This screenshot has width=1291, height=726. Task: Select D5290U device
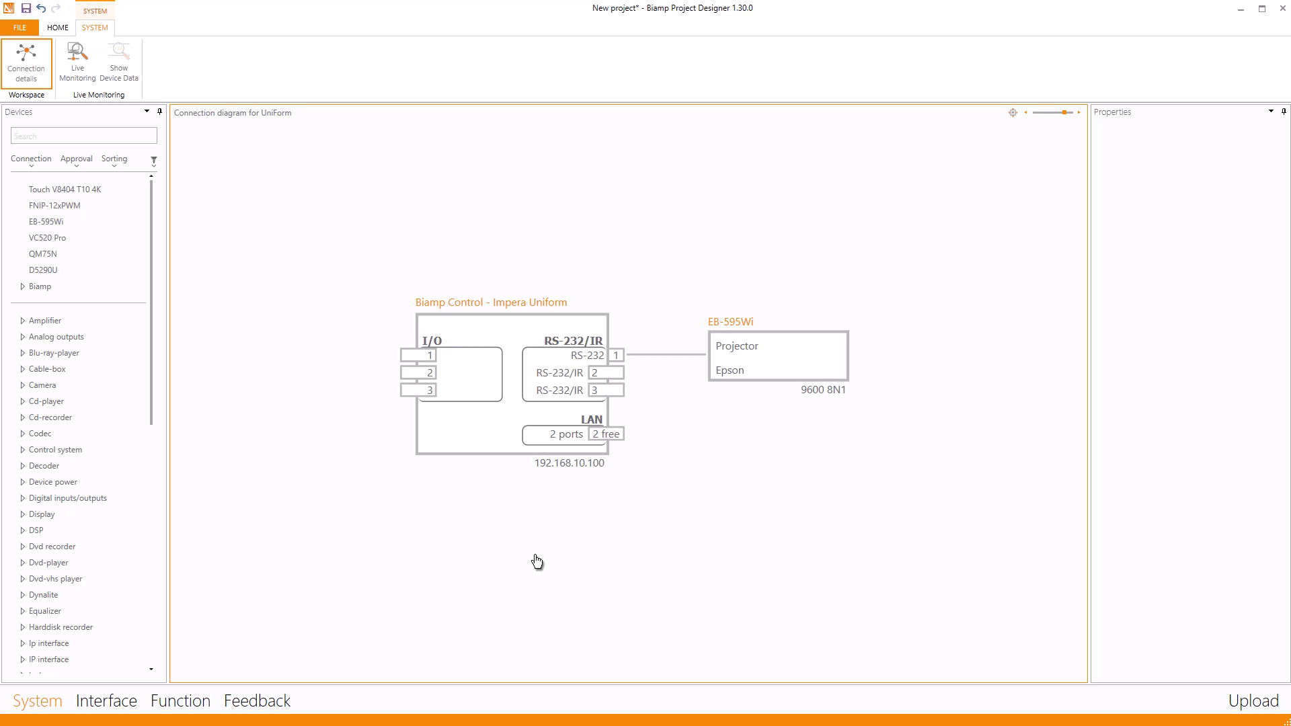43,270
